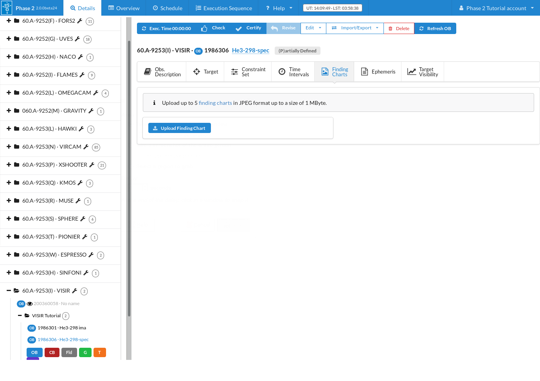Screen dimensions: 540x381
Task: Expand the 60.A-9253(R) MUSE folder
Action: (x=9, y=201)
